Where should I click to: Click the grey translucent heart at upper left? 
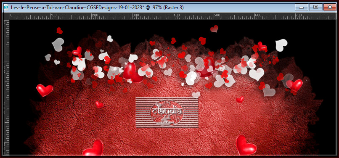click(58, 44)
